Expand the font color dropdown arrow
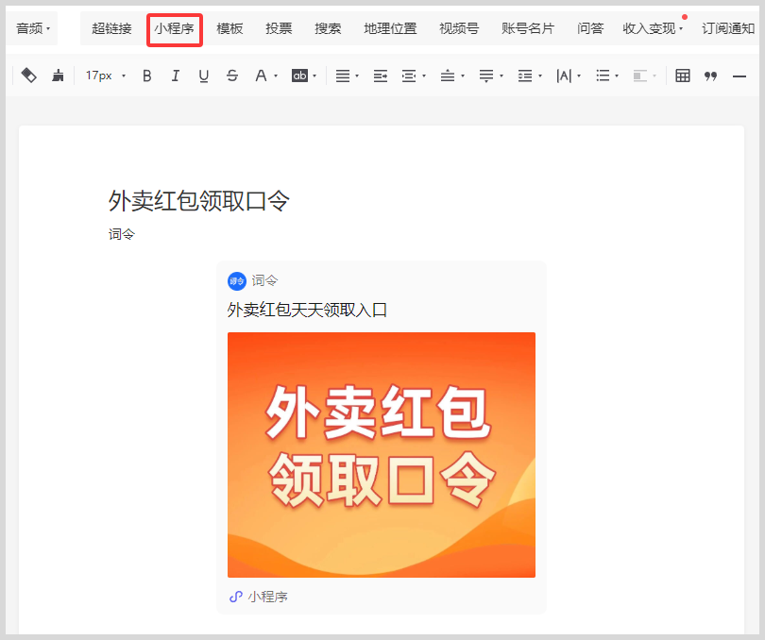 (276, 76)
